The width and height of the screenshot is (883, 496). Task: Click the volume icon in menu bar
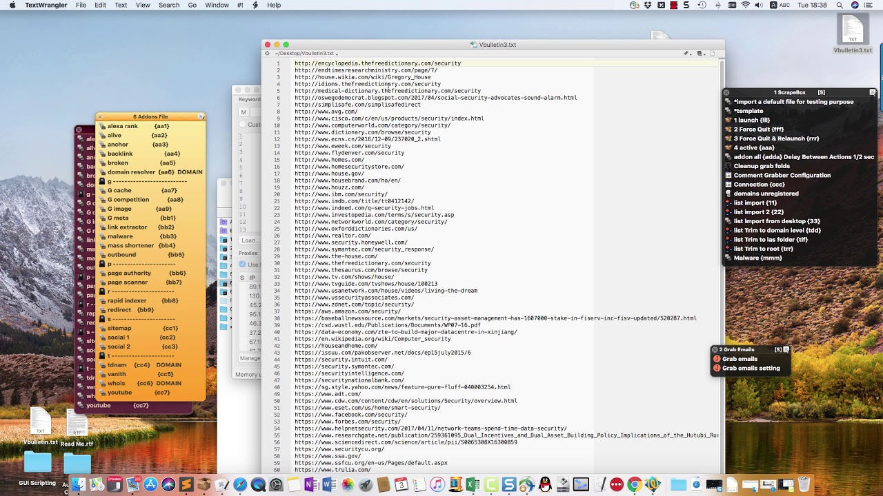point(760,5)
